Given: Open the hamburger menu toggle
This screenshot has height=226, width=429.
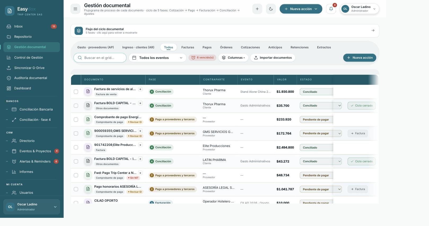Looking at the screenshot, I should tap(75, 9).
